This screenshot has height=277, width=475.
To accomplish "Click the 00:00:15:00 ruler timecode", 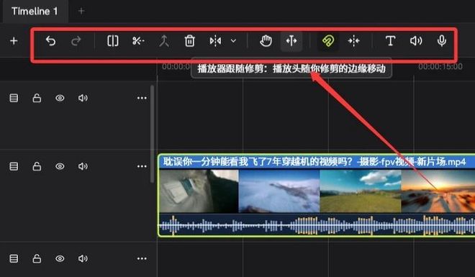I will [440, 67].
